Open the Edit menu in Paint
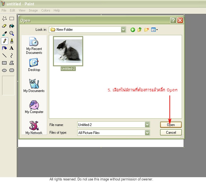 (13, 10)
